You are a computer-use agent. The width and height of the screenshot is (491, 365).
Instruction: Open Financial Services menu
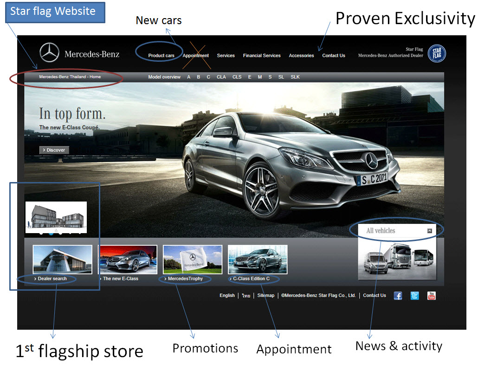point(262,55)
